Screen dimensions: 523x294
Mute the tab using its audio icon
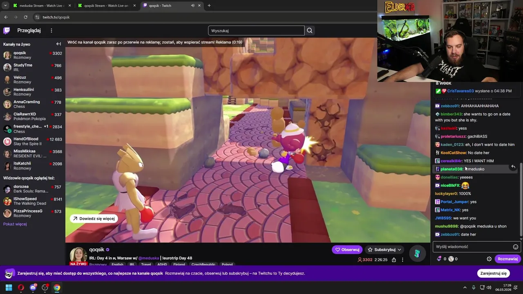[x=192, y=6]
